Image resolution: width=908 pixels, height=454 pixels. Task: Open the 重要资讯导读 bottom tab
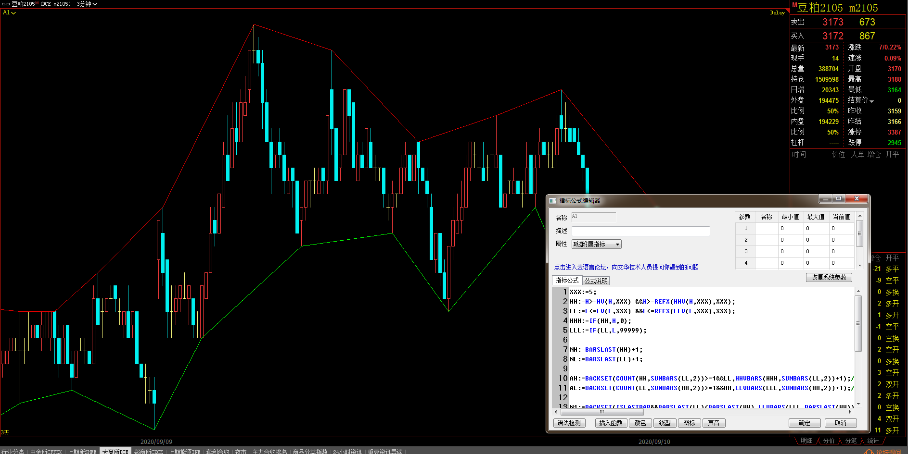(385, 452)
